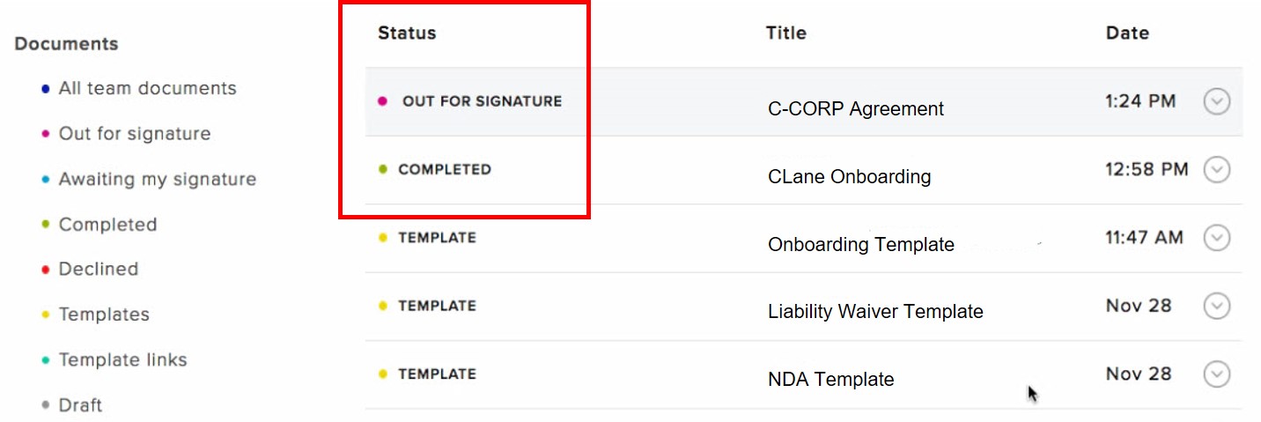
Task: Expand NDA Template row menu
Action: coord(1216,374)
